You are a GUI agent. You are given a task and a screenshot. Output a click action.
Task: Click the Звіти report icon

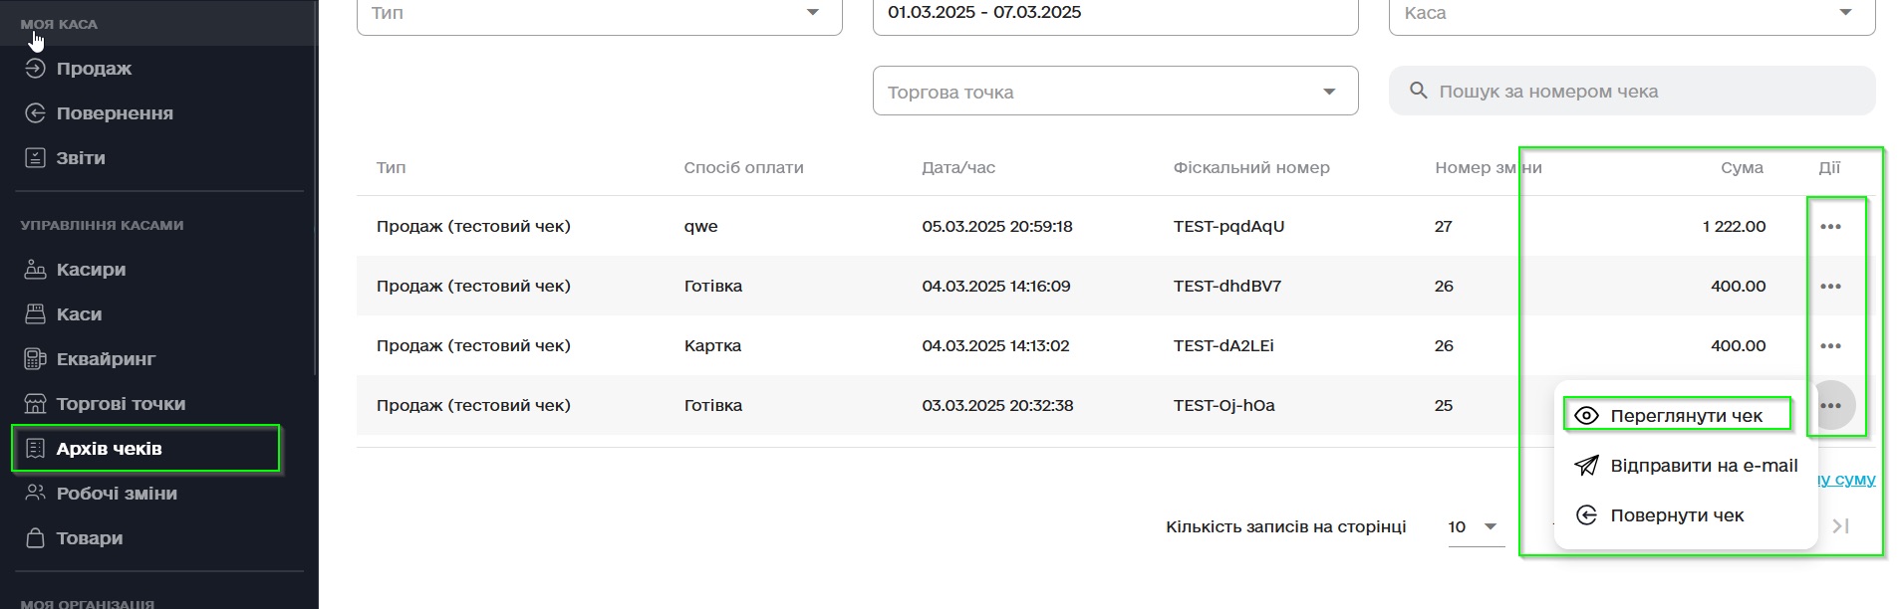click(x=35, y=158)
